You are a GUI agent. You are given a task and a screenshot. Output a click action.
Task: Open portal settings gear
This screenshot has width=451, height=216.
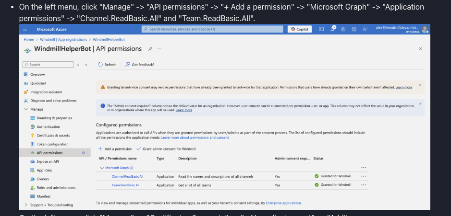coord(343,29)
